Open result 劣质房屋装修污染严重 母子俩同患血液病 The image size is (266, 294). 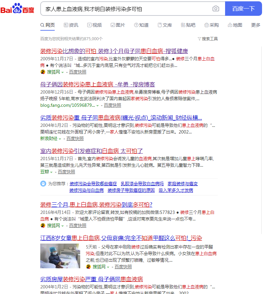[92, 279]
